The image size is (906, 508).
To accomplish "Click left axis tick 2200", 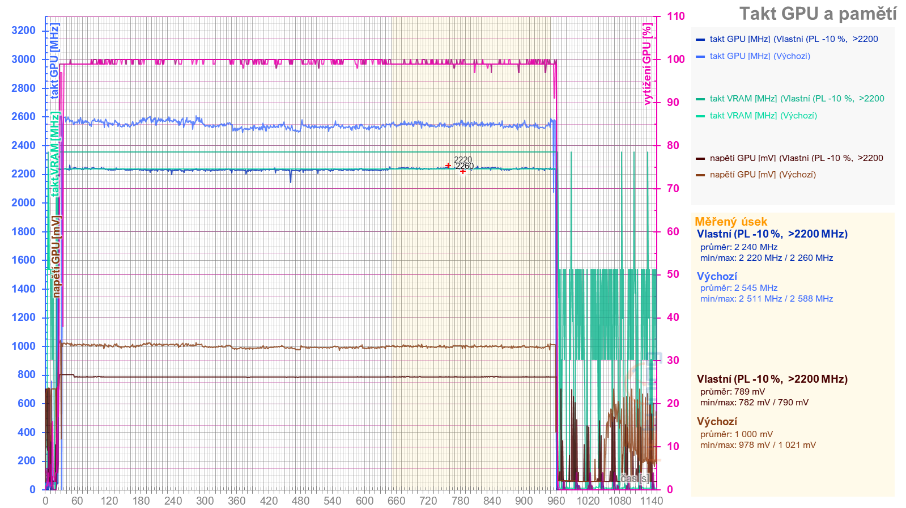I will tap(23, 174).
